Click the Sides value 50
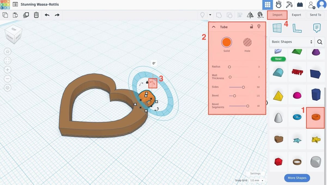327x185 pixels. pos(258,87)
